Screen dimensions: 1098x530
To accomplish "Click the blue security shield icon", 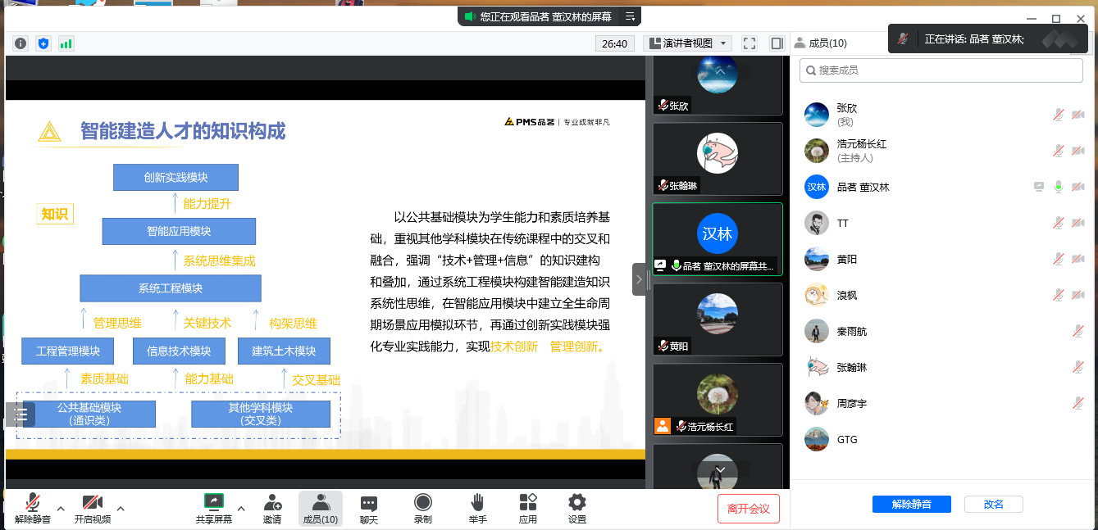I will tap(43, 43).
